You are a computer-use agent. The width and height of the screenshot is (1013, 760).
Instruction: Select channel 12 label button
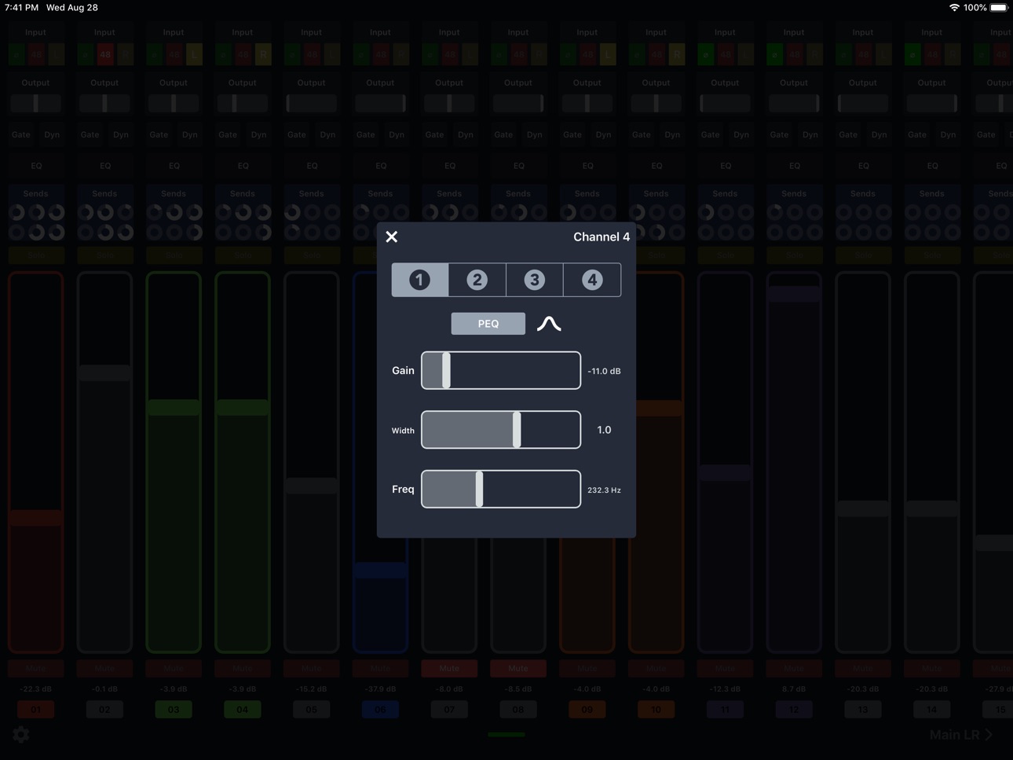click(x=794, y=710)
